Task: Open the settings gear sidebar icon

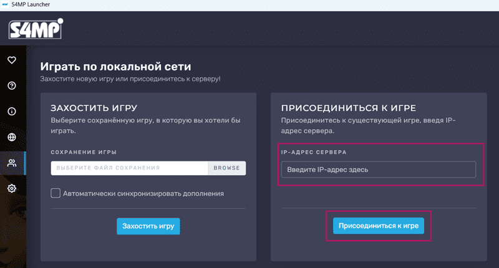Action: click(x=12, y=188)
